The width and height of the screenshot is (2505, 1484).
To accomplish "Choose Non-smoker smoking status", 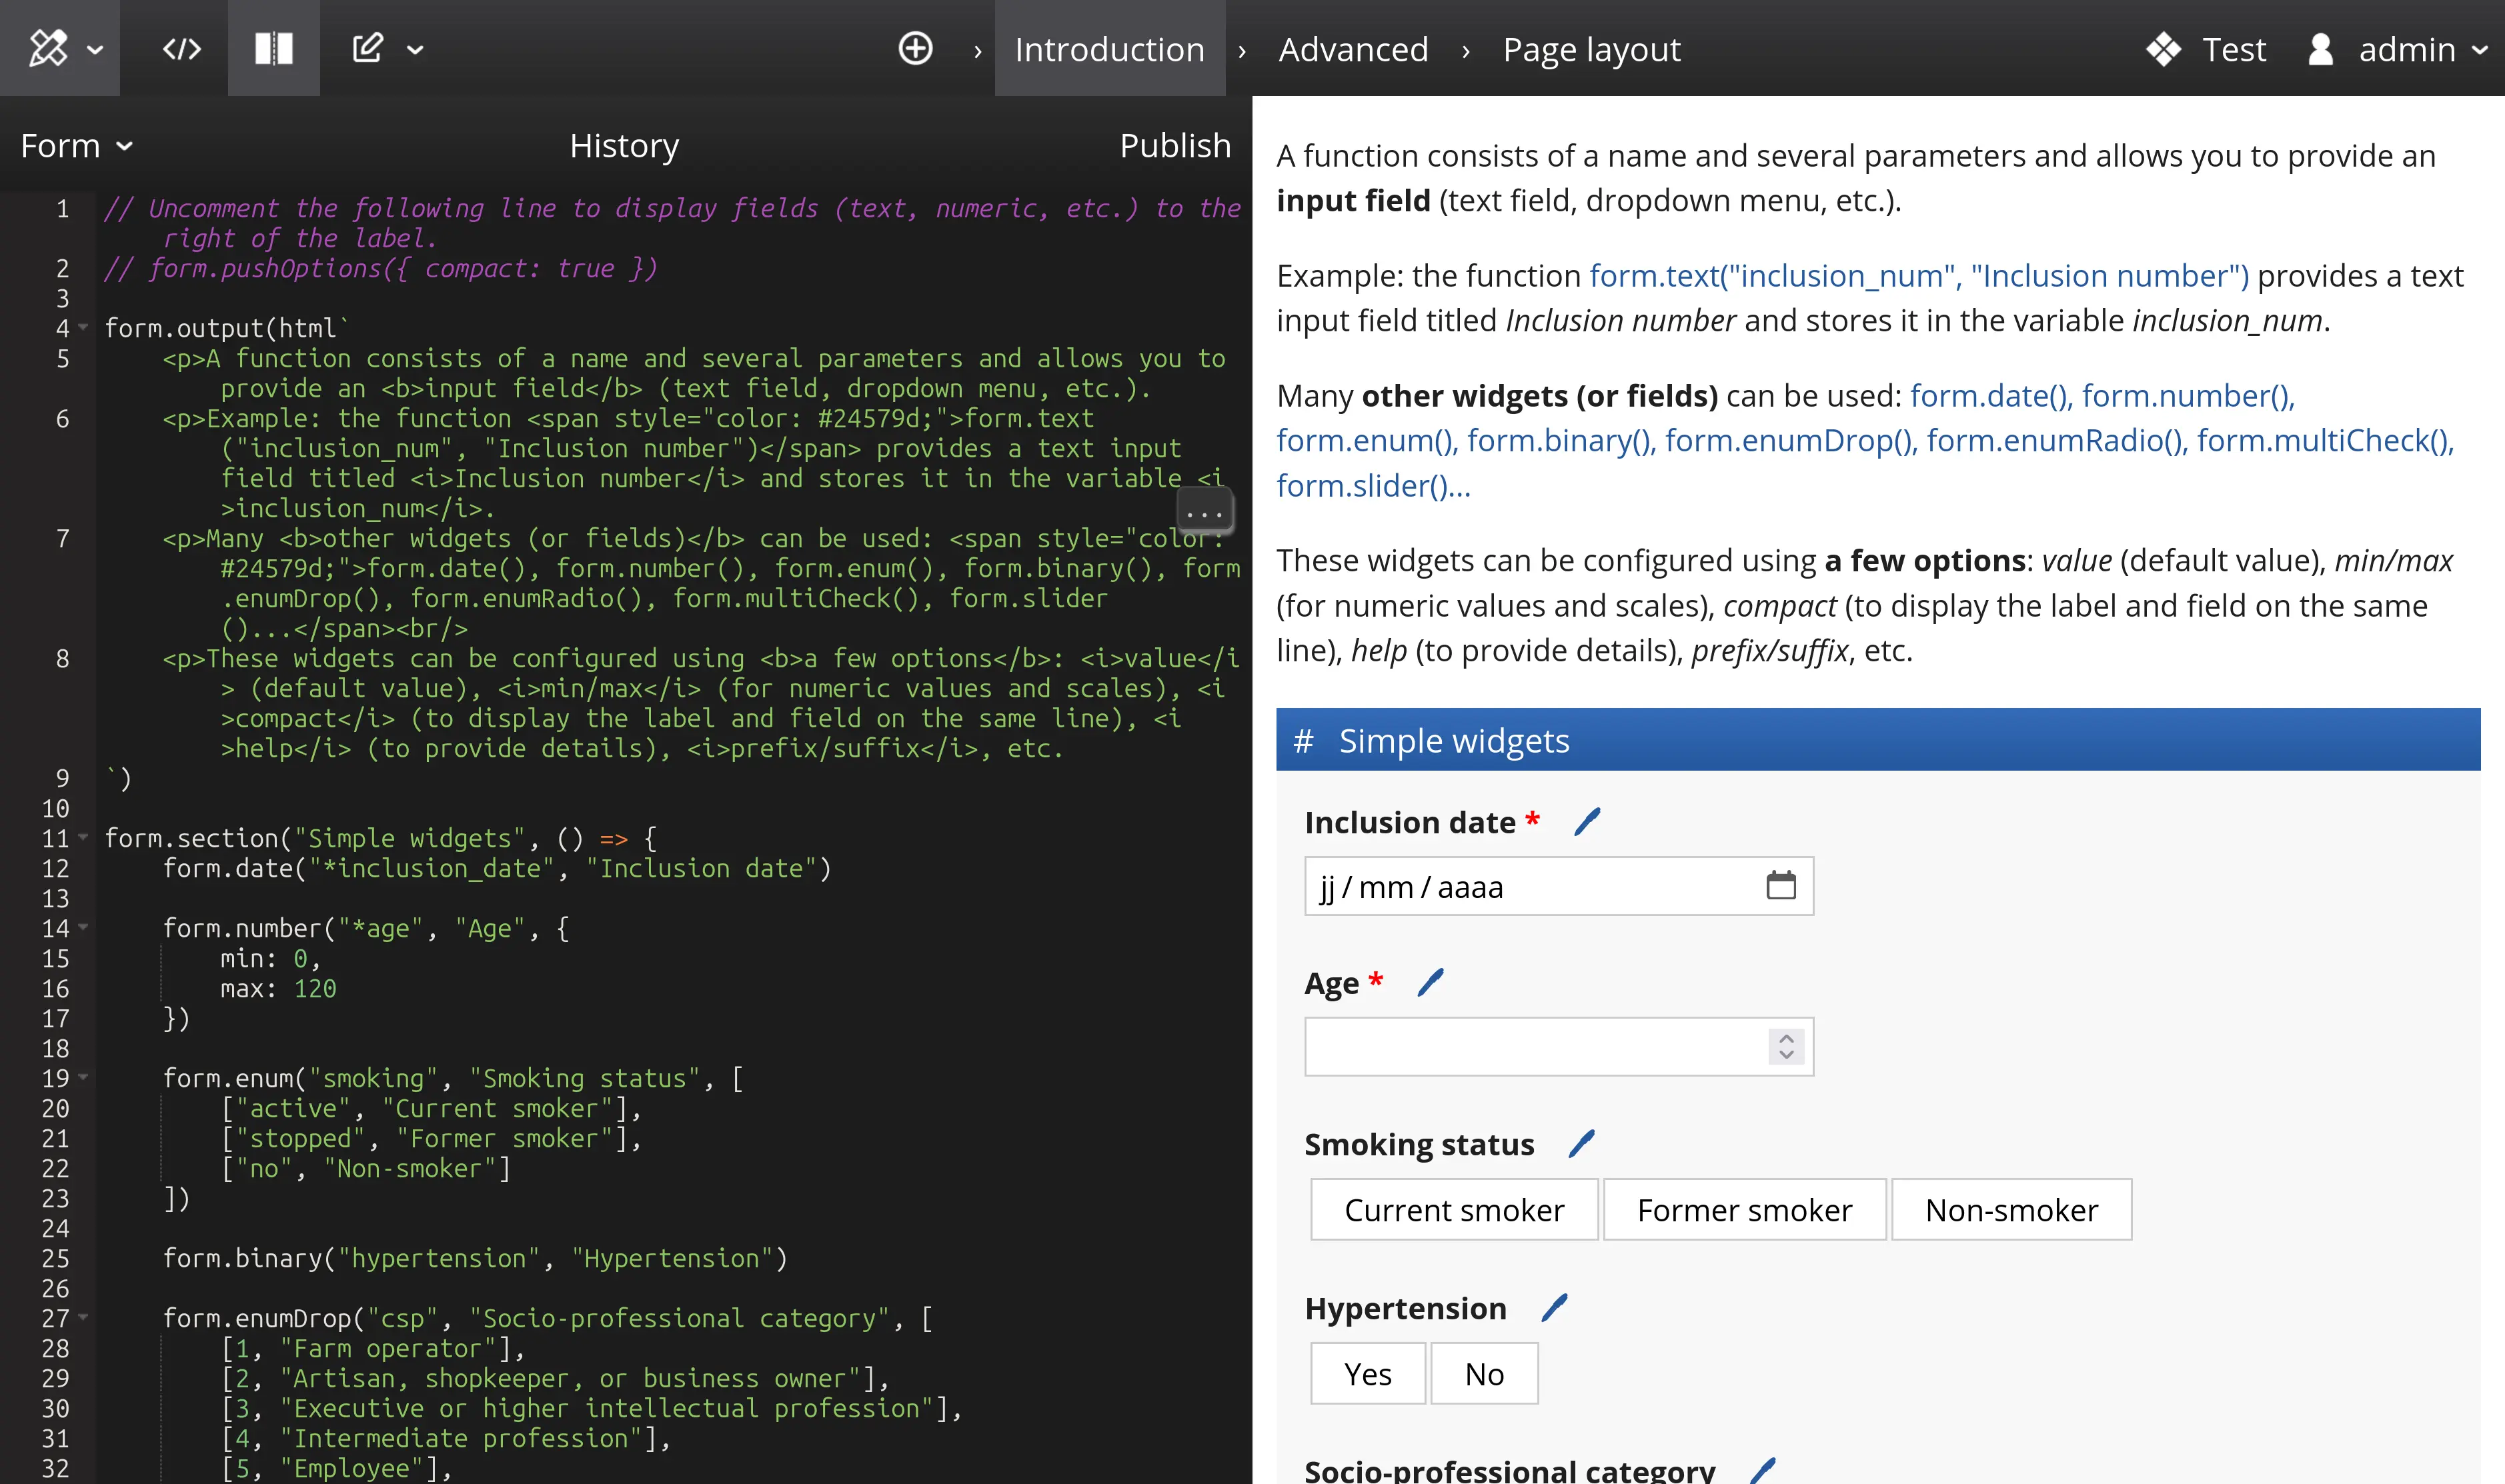I will pyautogui.click(x=2011, y=1210).
